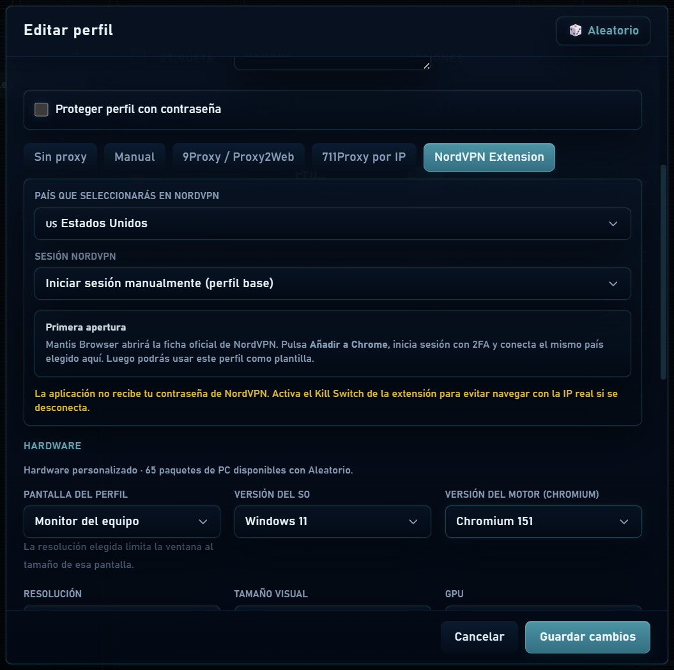Click the dialog's vertical scrollbar thumb
The height and width of the screenshot is (670, 674).
tap(664, 272)
